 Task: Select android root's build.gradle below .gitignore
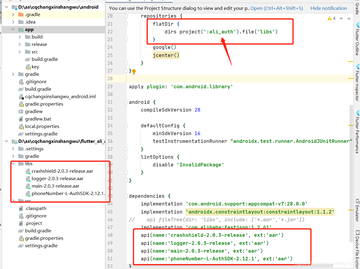[38, 89]
